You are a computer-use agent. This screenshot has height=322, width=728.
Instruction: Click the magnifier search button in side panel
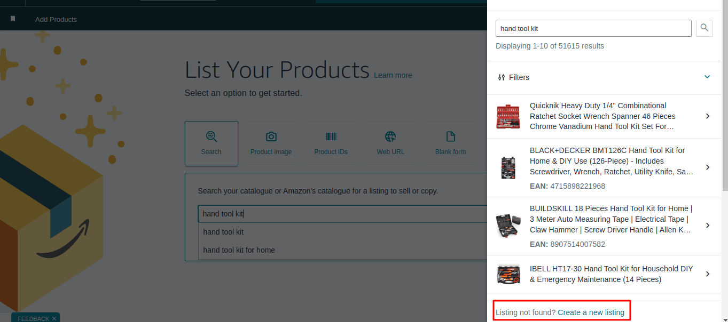coord(704,28)
